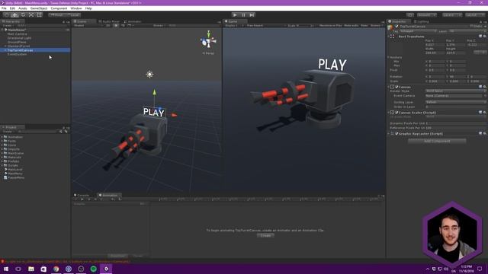This screenshot has width=488, height=274.
Task: Open the Component menu
Action: pos(59,8)
